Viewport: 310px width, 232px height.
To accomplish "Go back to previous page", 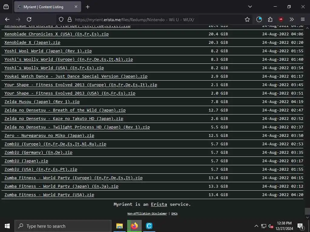I will coord(7,19).
